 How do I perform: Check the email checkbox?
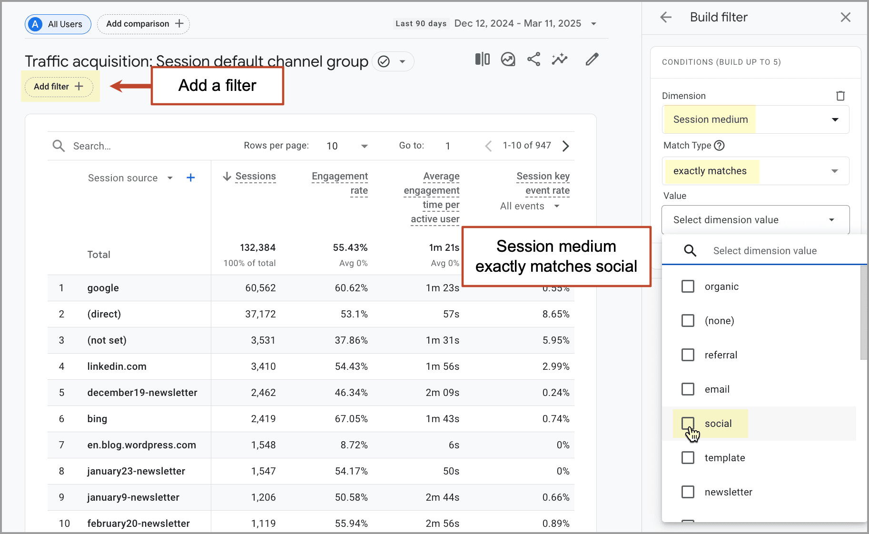pos(688,389)
